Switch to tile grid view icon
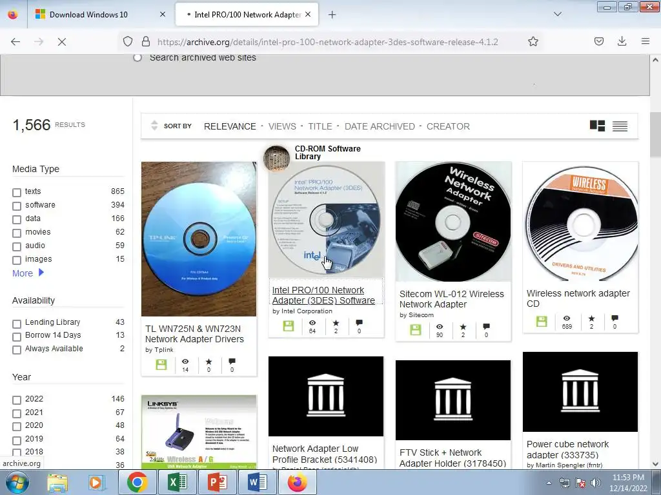The height and width of the screenshot is (495, 661). click(x=597, y=126)
